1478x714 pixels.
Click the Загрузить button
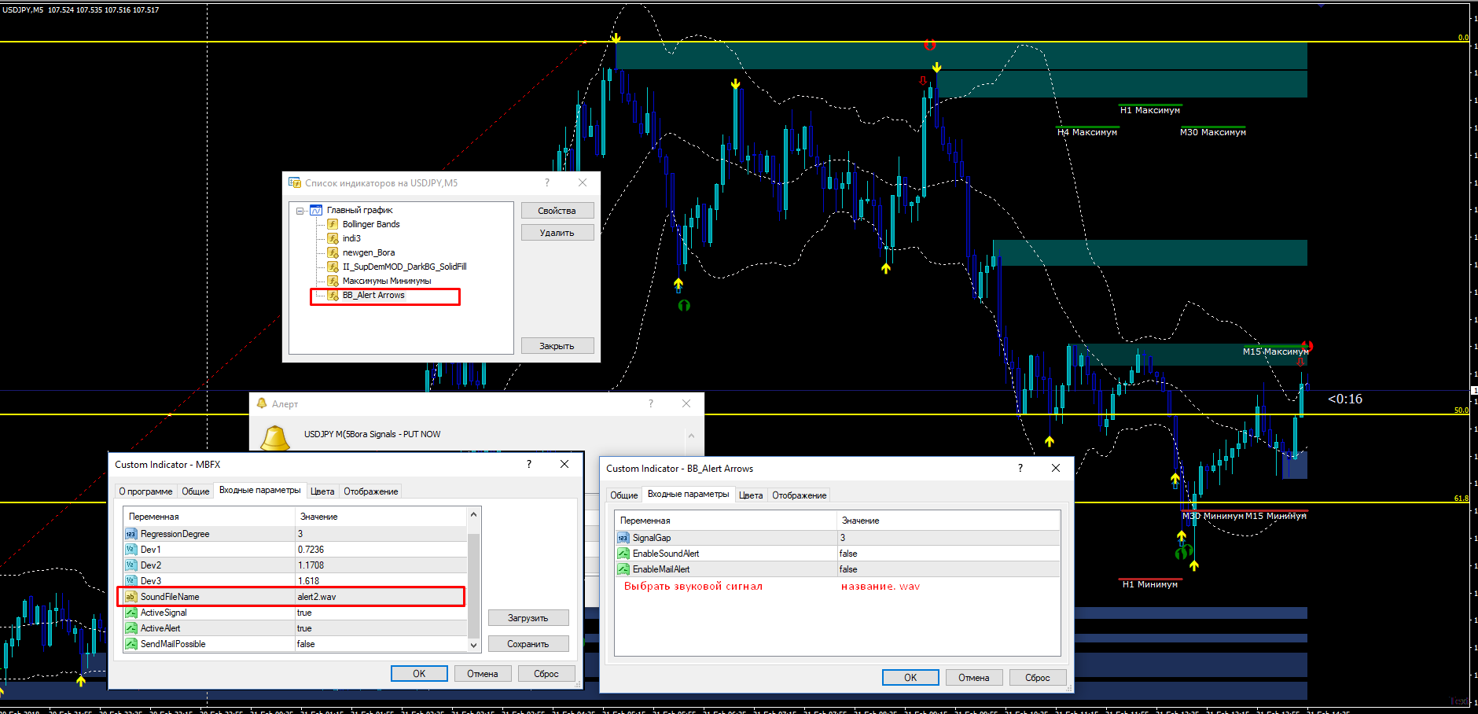coord(528,618)
